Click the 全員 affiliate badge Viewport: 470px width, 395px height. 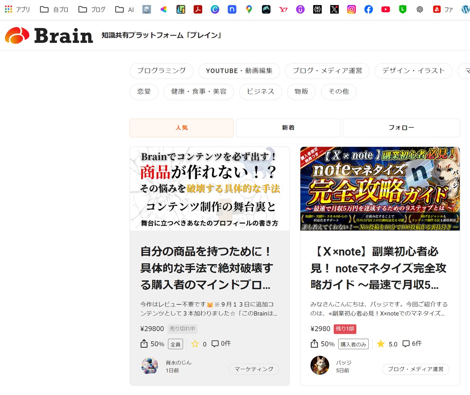(175, 344)
